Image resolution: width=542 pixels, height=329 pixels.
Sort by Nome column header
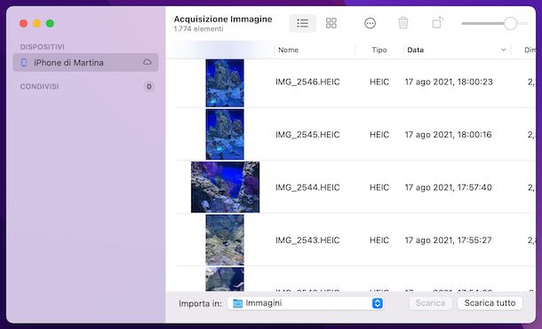[288, 50]
